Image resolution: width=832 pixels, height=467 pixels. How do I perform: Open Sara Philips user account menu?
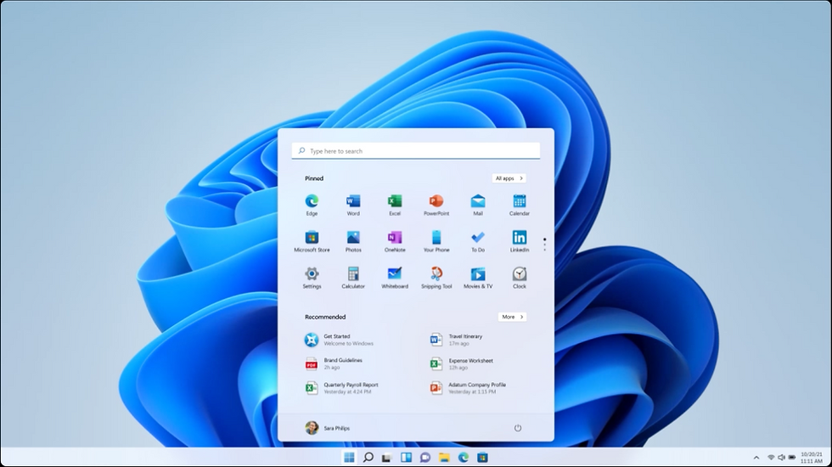pos(328,428)
